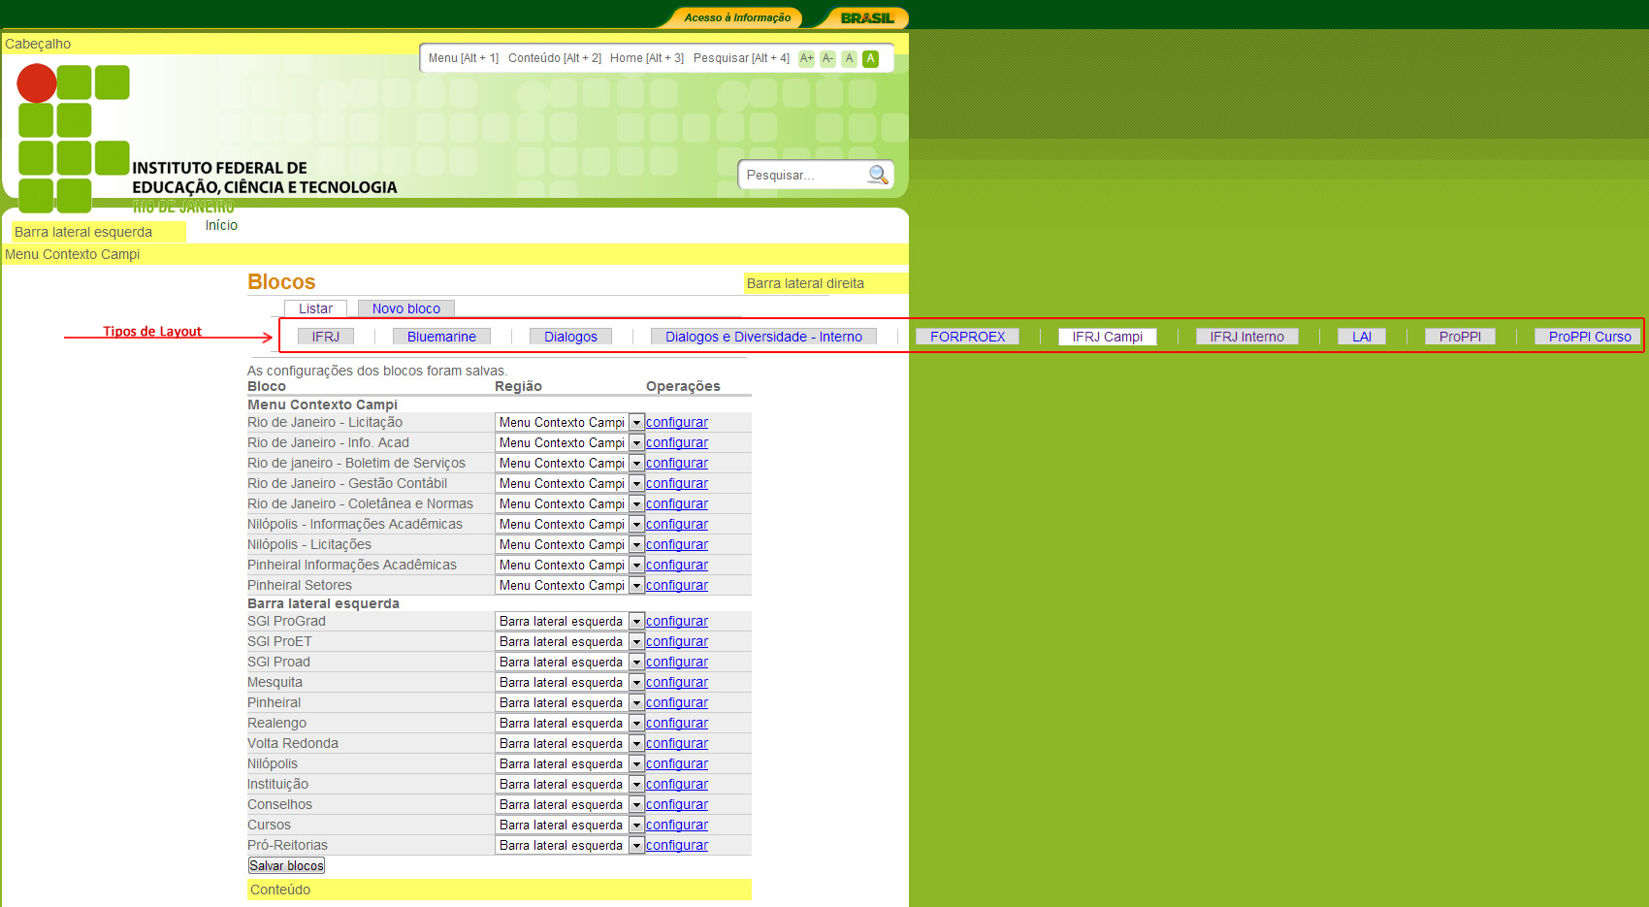
Task: Open region dropdown for SGI ProGrad block
Action: pos(636,622)
